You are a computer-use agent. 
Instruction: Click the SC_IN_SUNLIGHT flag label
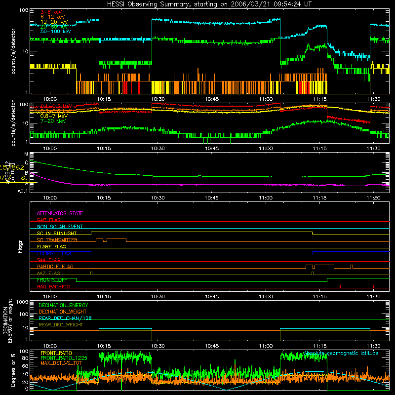(x=57, y=233)
